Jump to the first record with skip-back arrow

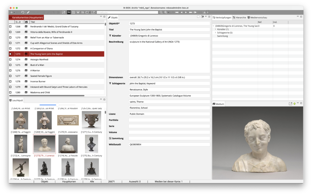tap(177, 12)
